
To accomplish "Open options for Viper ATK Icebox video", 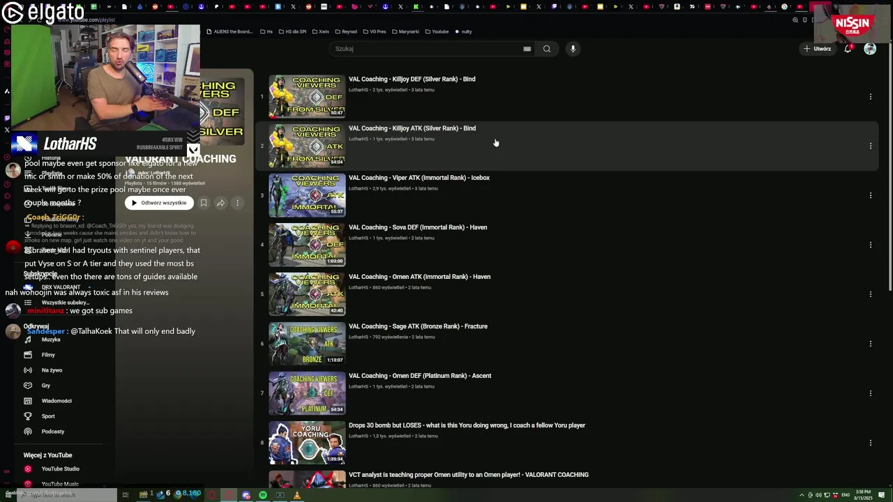I will (x=871, y=195).
